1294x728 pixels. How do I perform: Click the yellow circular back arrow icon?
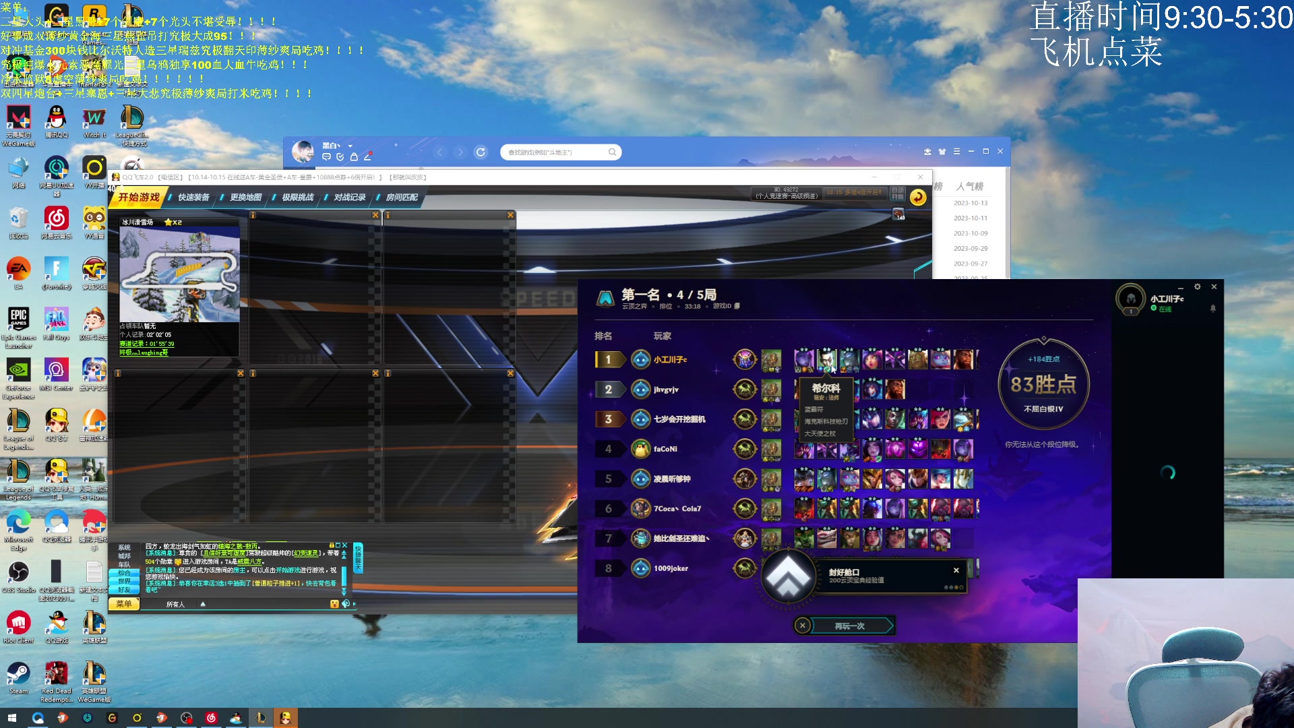918,197
